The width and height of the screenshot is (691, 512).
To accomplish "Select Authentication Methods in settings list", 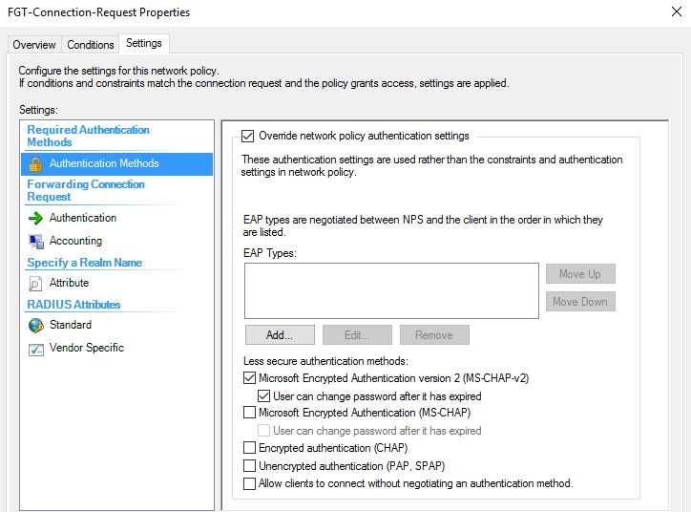I will point(116,163).
